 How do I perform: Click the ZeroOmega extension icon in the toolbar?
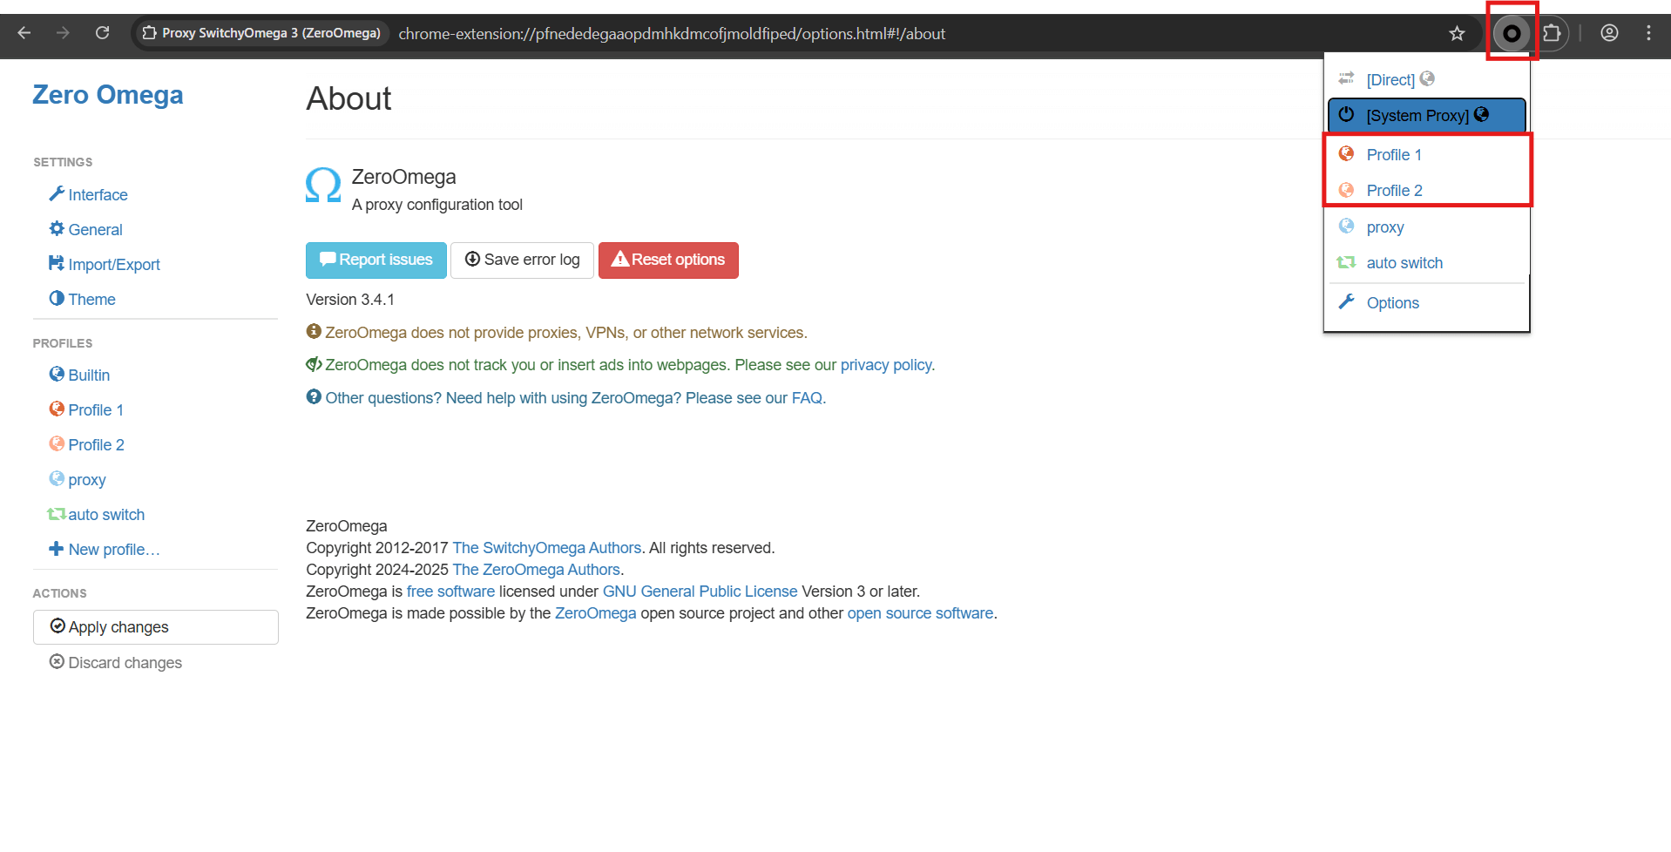click(1512, 33)
